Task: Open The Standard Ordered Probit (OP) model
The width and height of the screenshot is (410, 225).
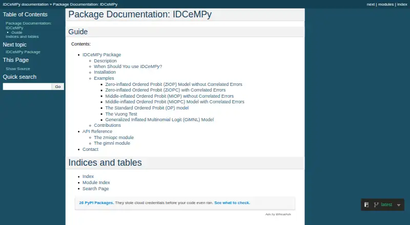Action: pos(147,108)
